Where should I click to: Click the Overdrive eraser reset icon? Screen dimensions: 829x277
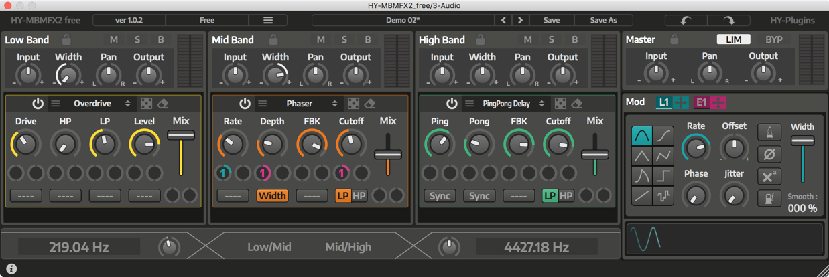[163, 104]
